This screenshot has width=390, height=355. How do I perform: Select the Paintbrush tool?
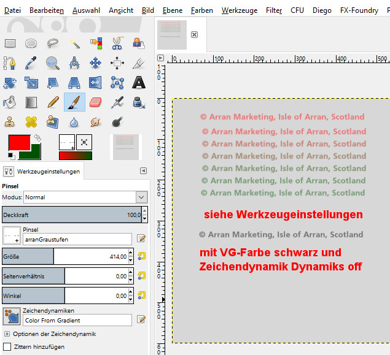74,102
